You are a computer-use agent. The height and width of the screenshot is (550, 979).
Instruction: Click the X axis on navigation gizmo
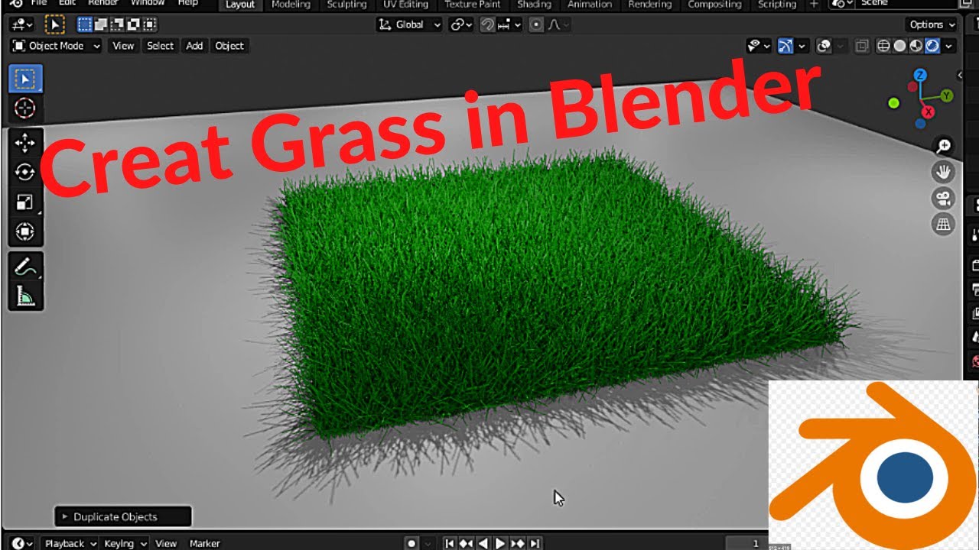[x=929, y=112]
